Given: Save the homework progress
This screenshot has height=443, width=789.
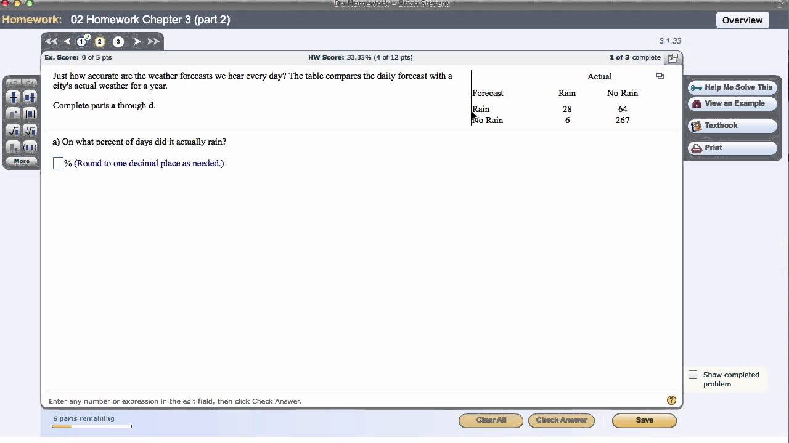Looking at the screenshot, I should (x=644, y=420).
